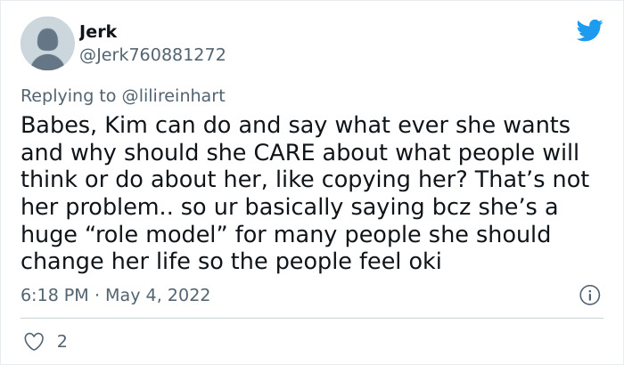624x365 pixels.
Task: Click the Twitter bird logo
Action: click(x=589, y=31)
